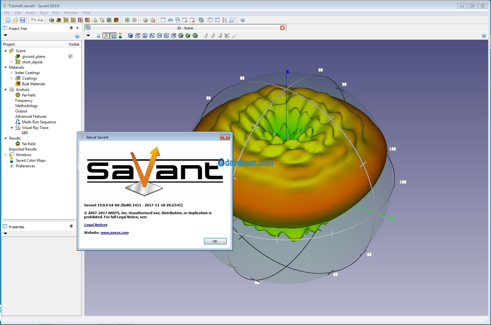Collapse the Analysis tree node
The image size is (491, 325).
[x=5, y=90]
